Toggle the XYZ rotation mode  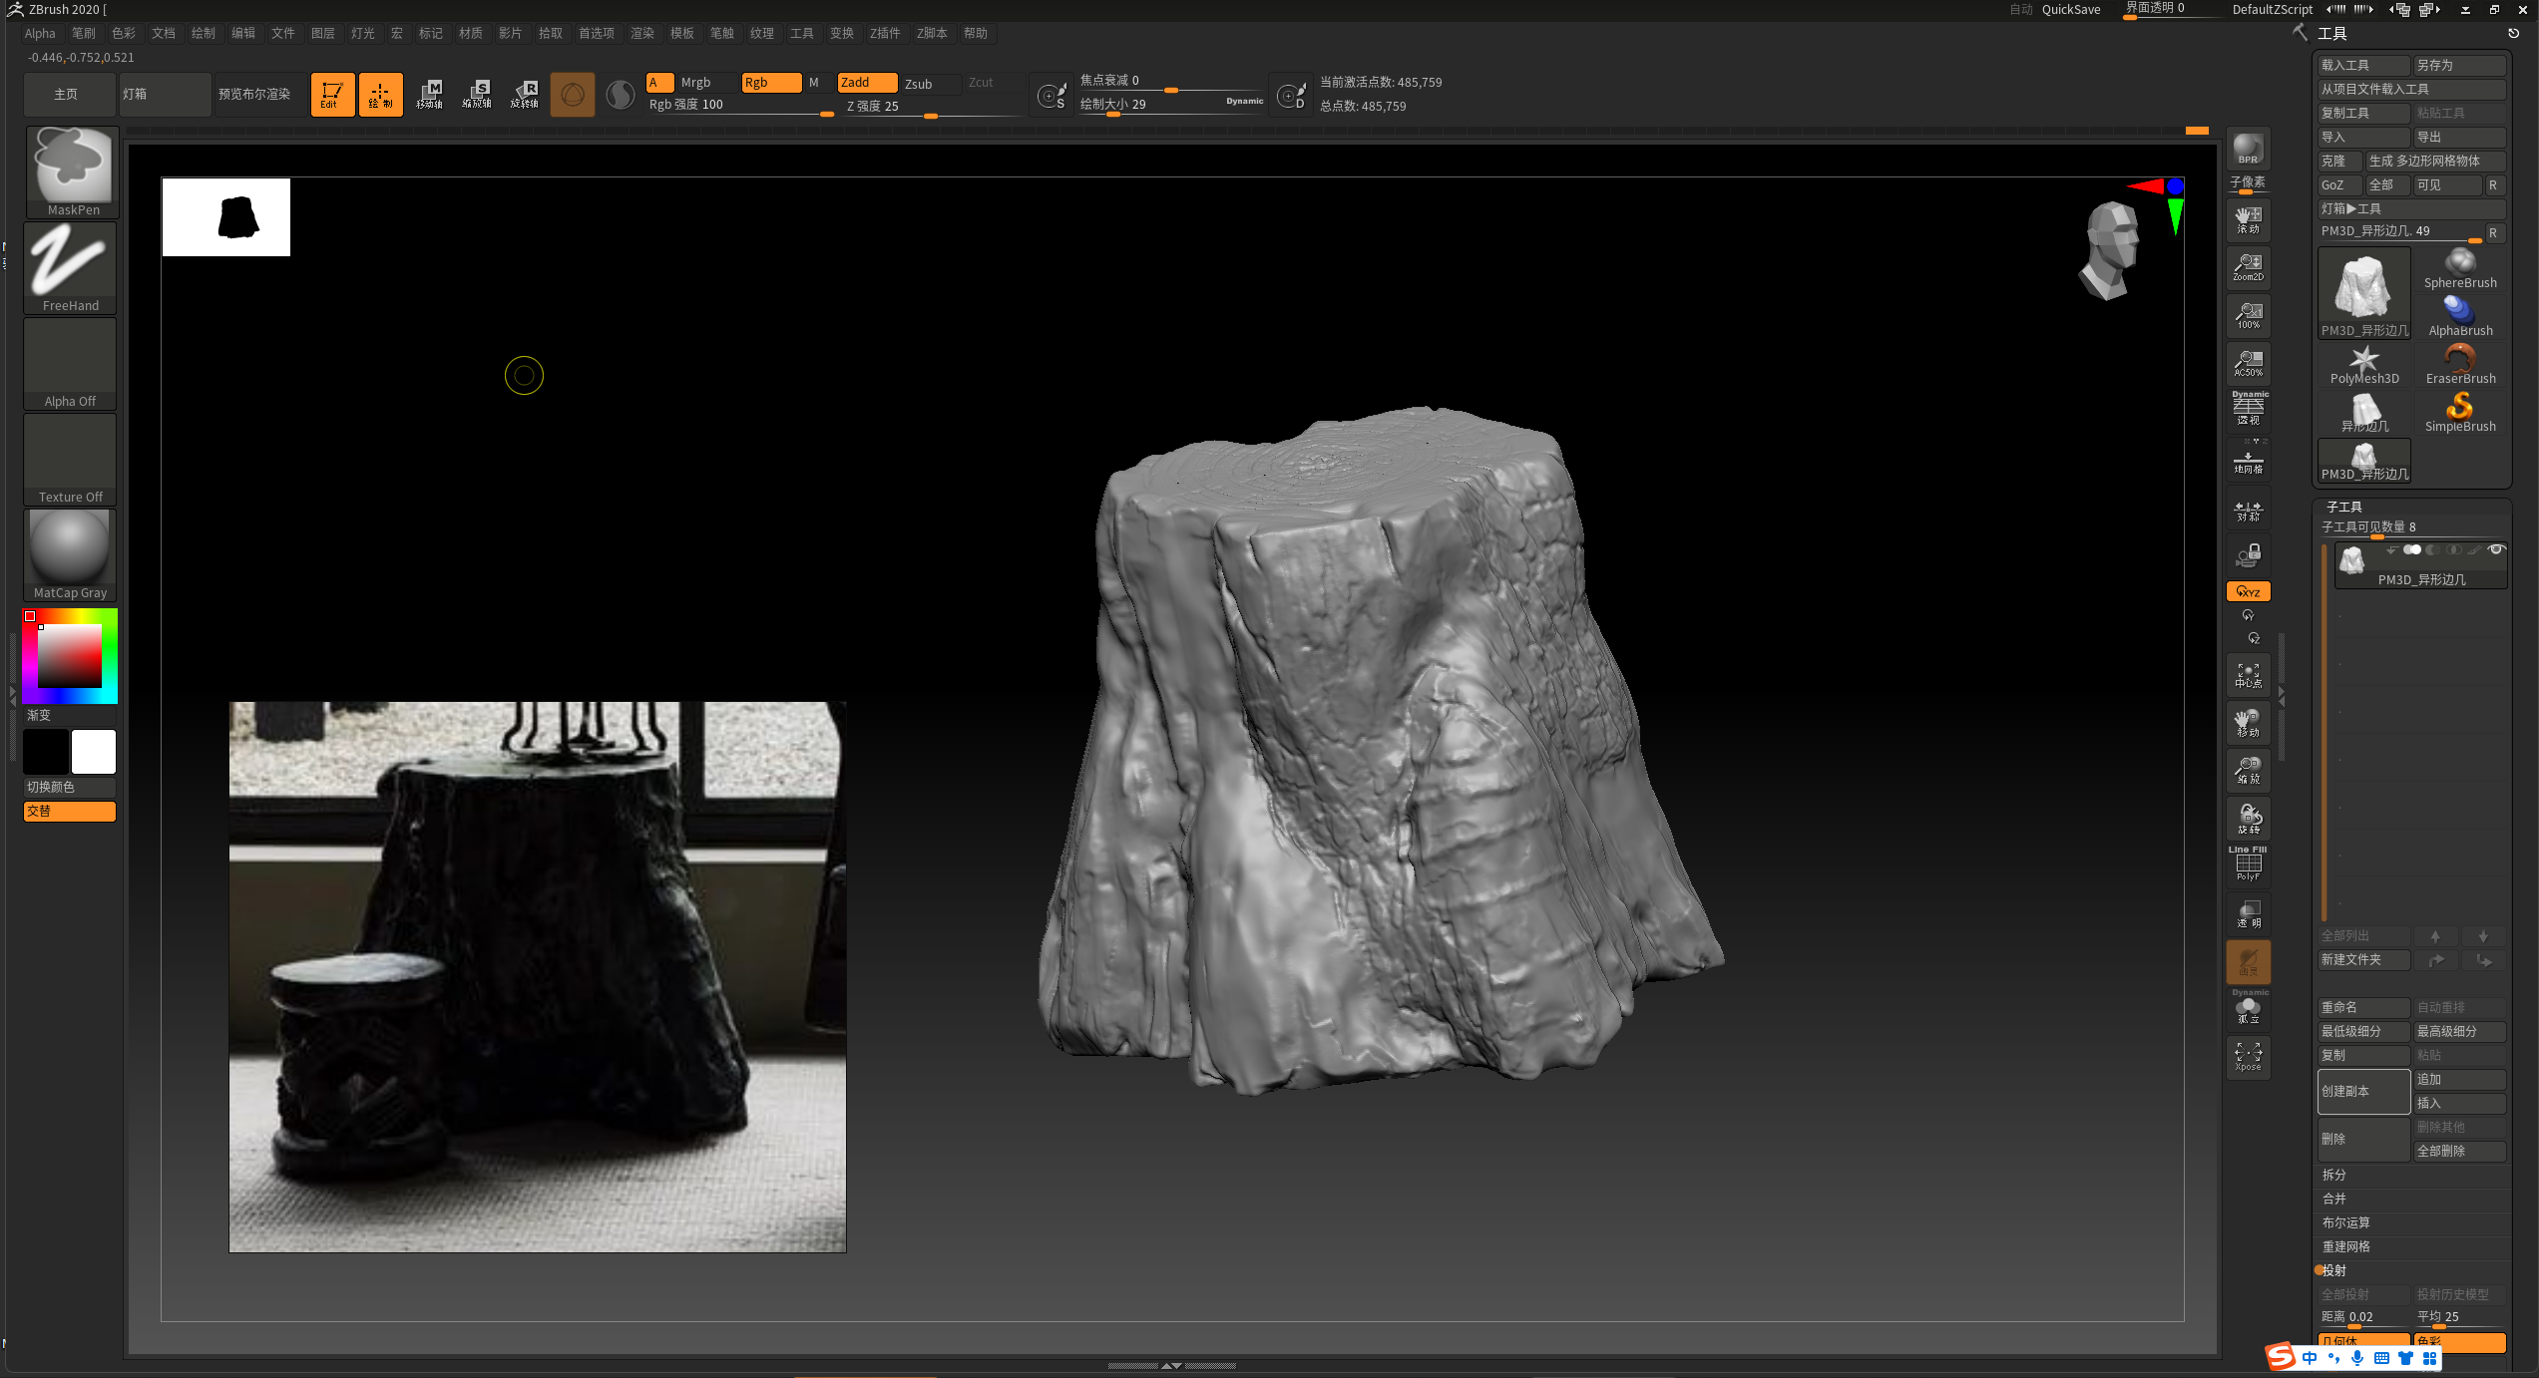(2248, 591)
